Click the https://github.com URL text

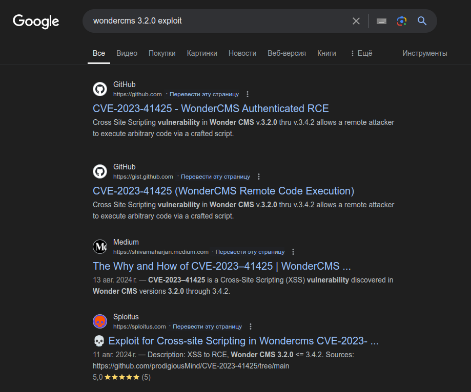[x=137, y=94]
